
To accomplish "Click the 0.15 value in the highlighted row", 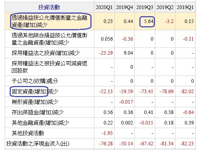I will (189, 21).
